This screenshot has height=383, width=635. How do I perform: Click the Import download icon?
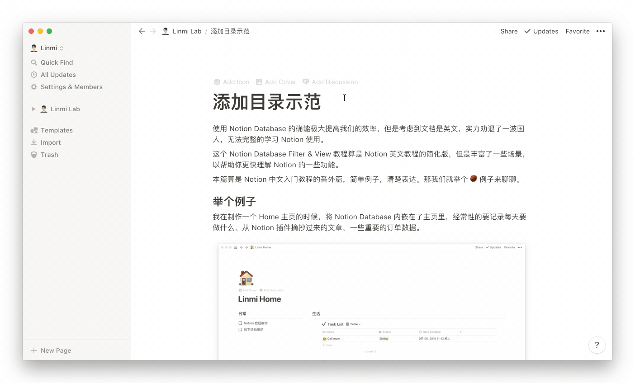(34, 142)
